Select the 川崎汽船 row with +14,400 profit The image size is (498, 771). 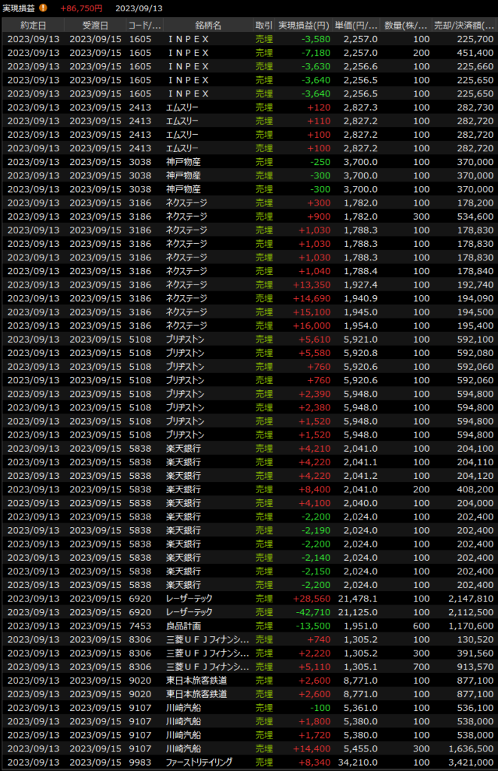pos(248,749)
